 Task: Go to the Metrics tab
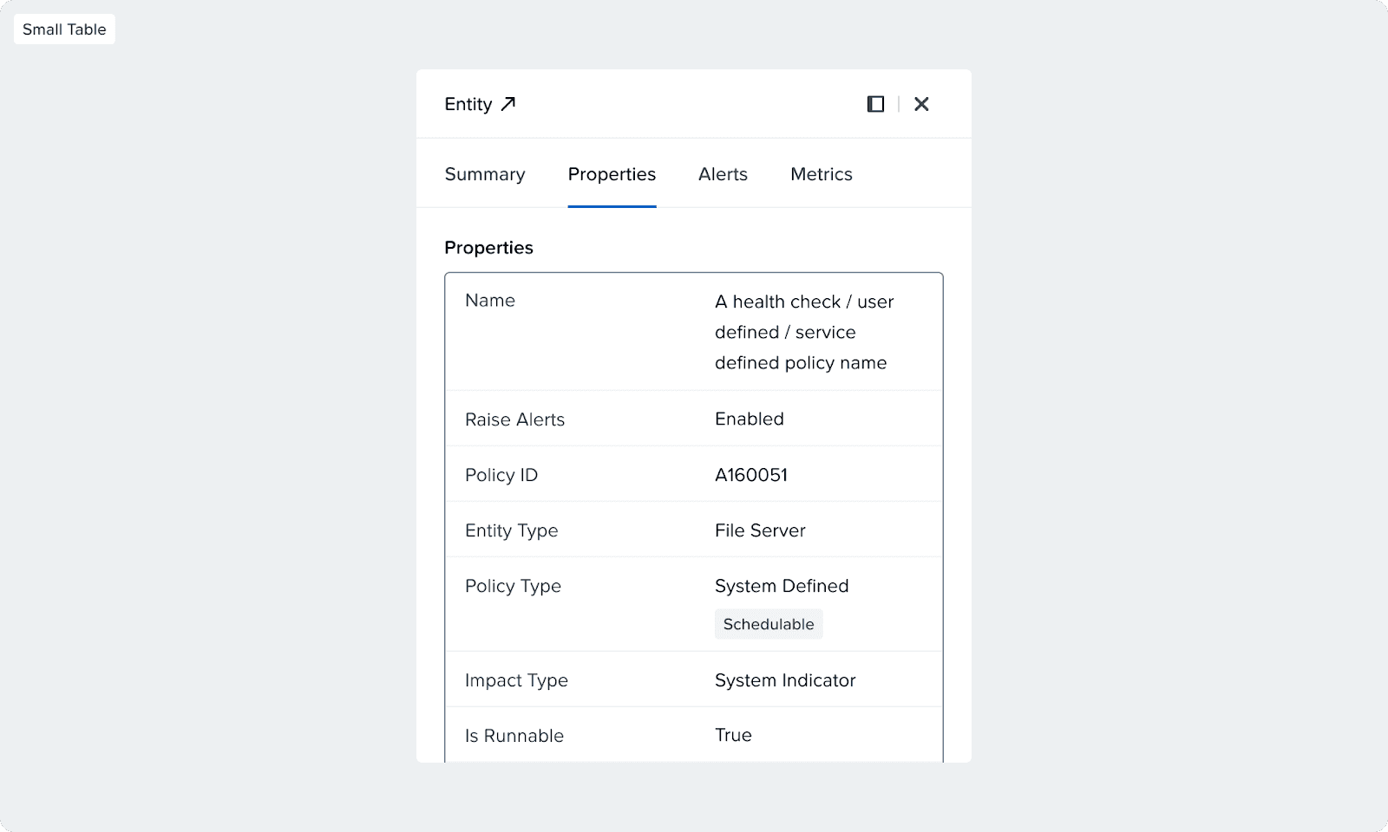(x=821, y=174)
